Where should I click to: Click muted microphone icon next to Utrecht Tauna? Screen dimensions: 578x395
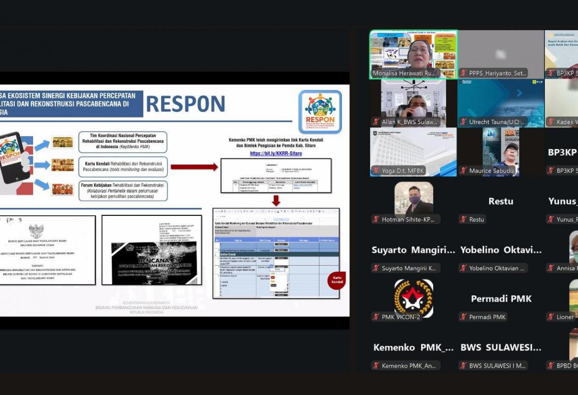coord(464,122)
